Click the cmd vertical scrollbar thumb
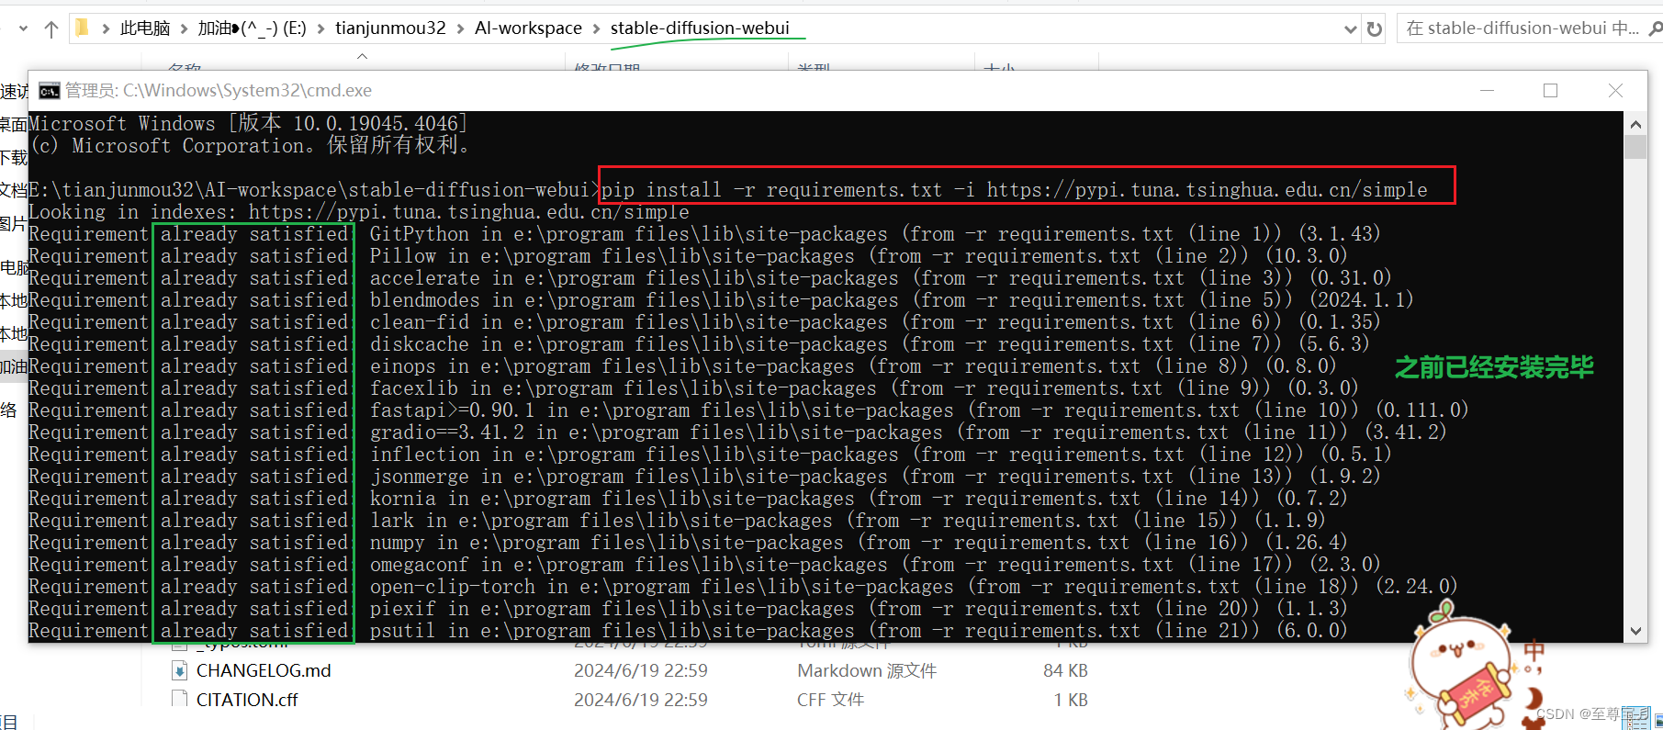 tap(1635, 147)
